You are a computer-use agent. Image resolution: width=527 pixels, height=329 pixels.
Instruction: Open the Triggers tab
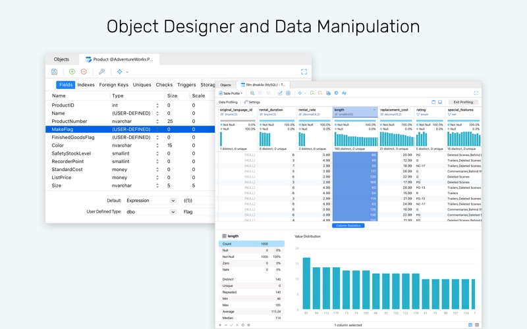pyautogui.click(x=186, y=85)
